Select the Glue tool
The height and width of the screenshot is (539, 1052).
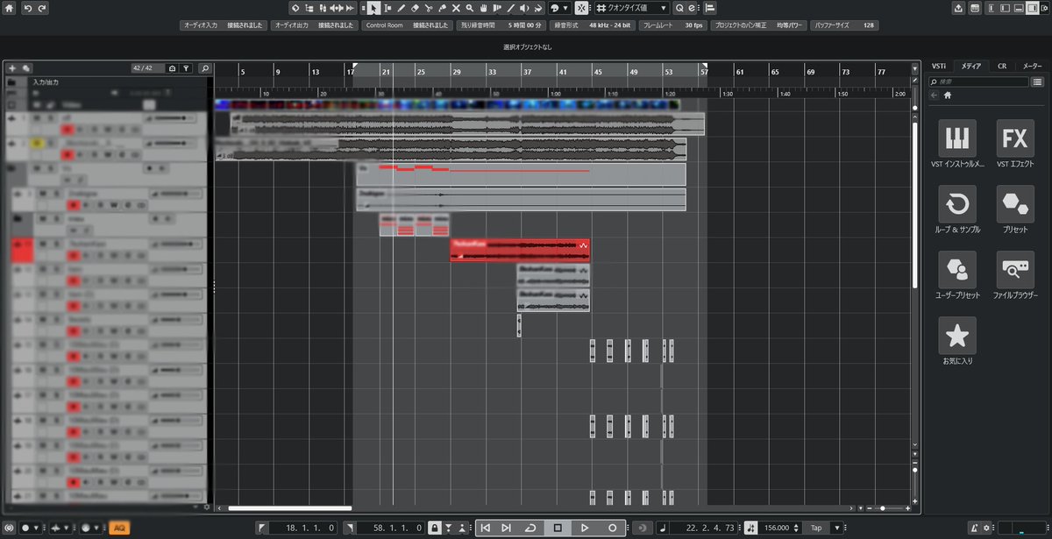[442, 8]
